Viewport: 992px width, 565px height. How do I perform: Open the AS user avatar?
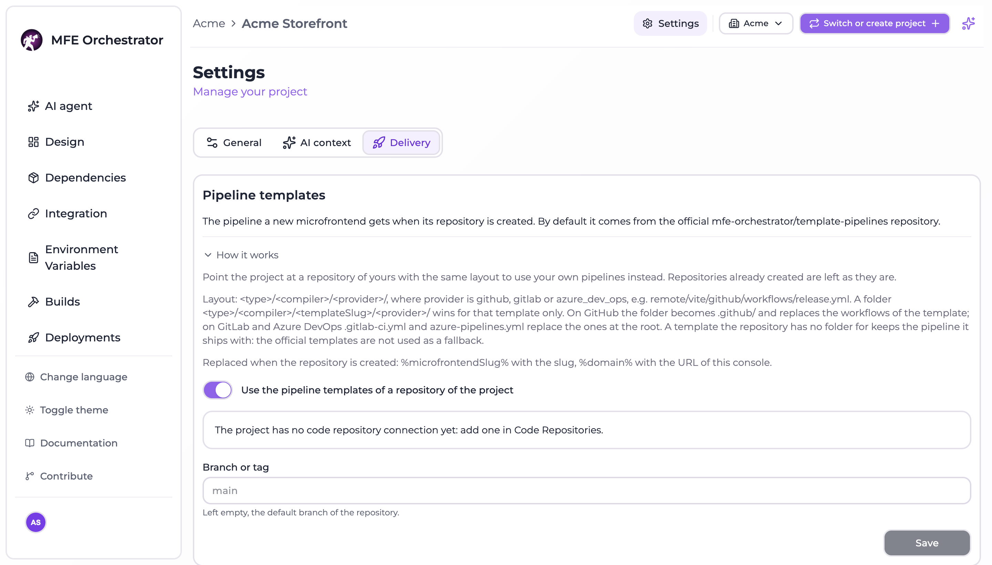tap(36, 522)
